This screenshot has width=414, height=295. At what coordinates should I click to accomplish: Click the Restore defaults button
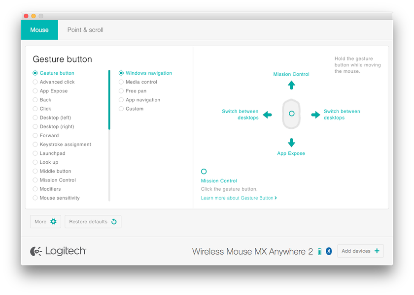[x=93, y=222]
